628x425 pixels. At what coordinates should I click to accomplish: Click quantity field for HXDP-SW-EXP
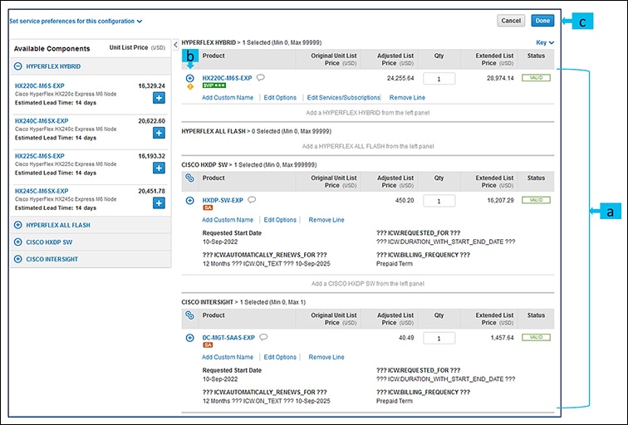(439, 201)
